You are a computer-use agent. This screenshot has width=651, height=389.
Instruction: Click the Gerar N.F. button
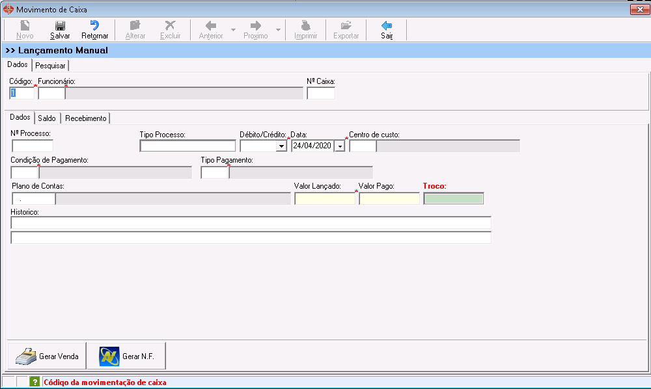point(127,356)
